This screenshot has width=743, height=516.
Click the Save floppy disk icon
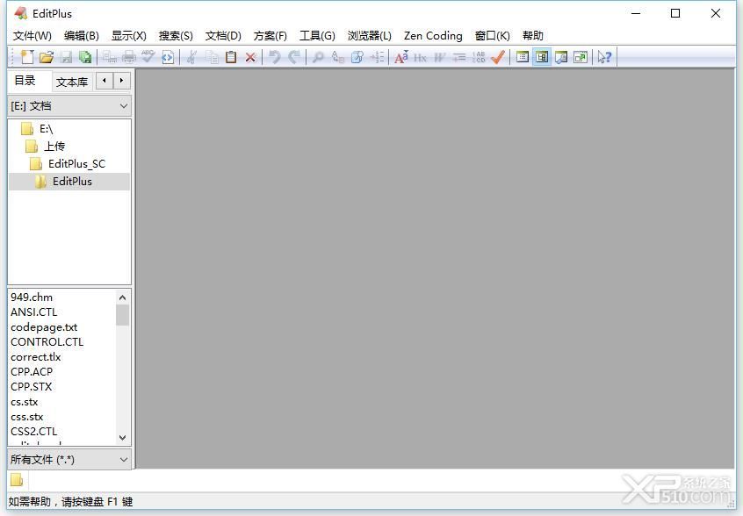67,57
